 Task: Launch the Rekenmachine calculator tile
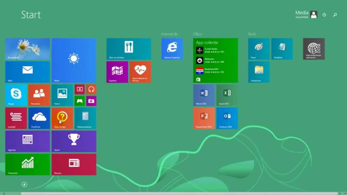click(85, 118)
